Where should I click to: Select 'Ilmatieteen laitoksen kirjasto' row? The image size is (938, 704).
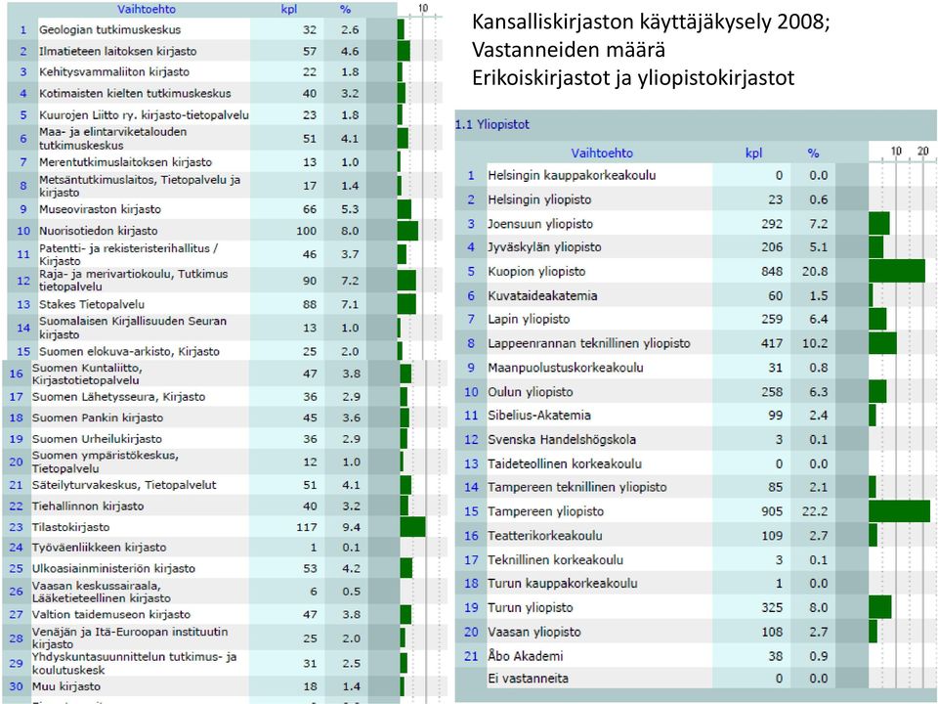225,51
